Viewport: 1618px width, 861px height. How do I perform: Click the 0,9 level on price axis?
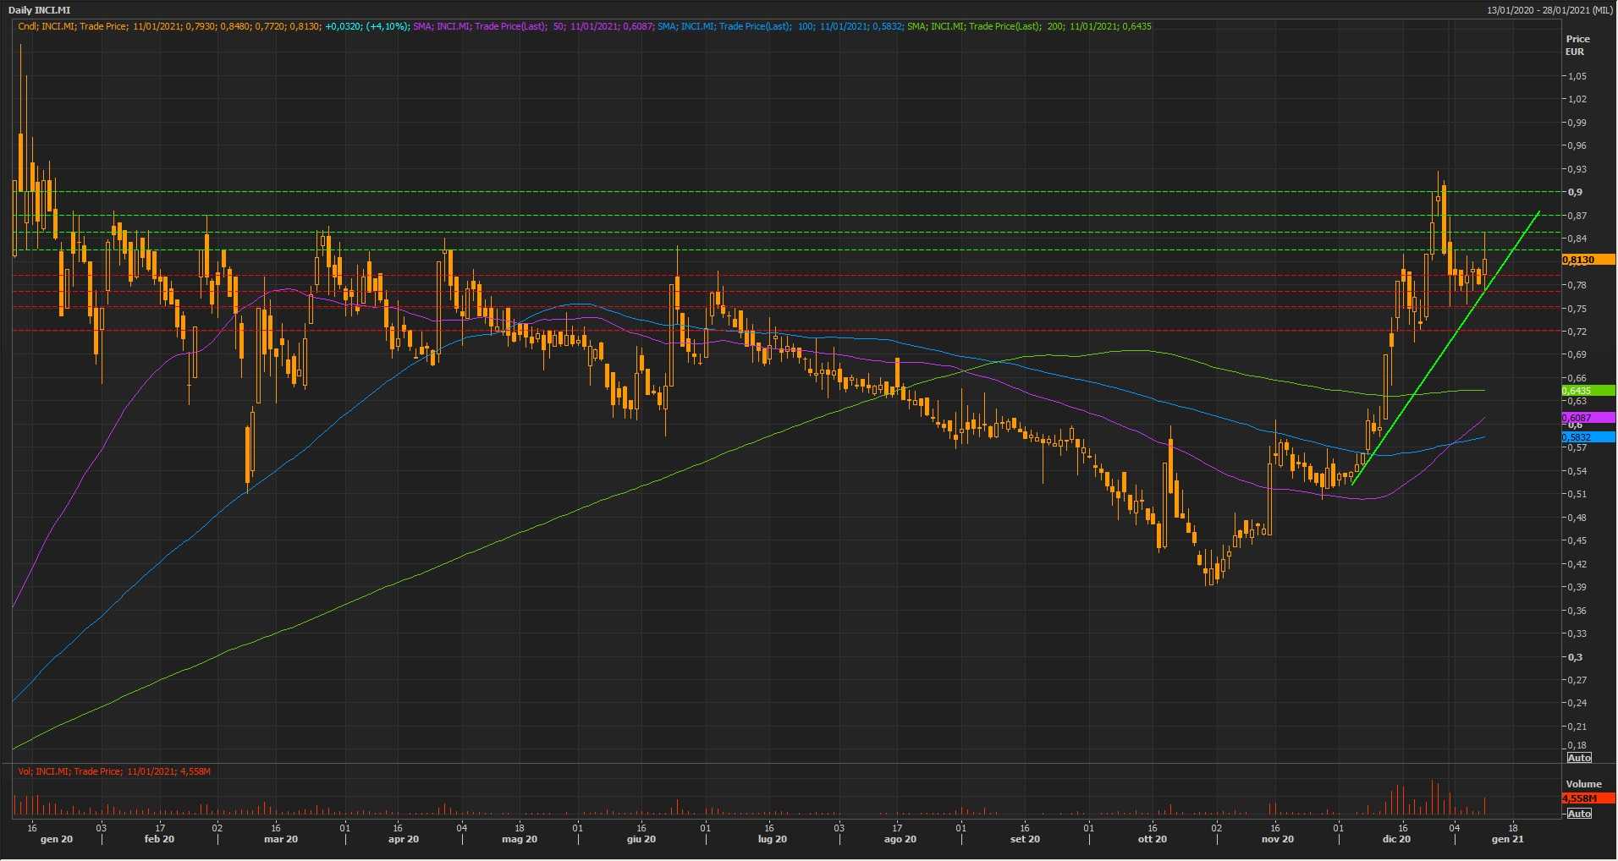(1575, 192)
